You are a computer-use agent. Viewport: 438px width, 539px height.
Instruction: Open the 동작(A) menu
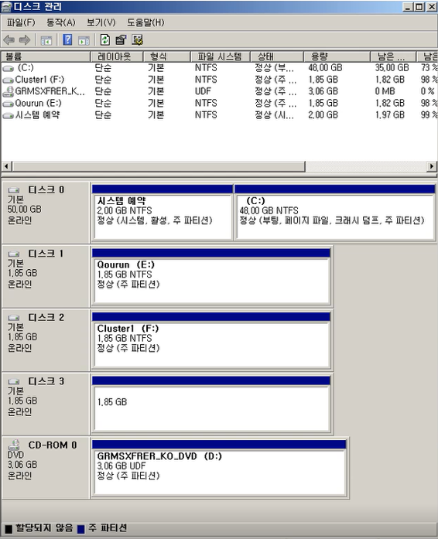pyautogui.click(x=60, y=22)
